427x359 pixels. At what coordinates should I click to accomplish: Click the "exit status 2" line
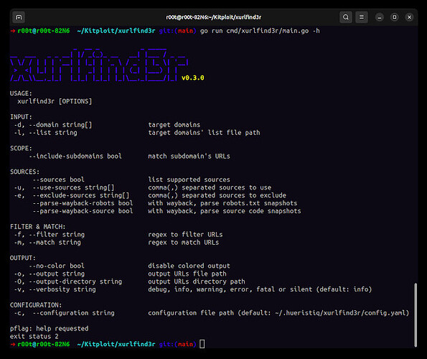34,337
